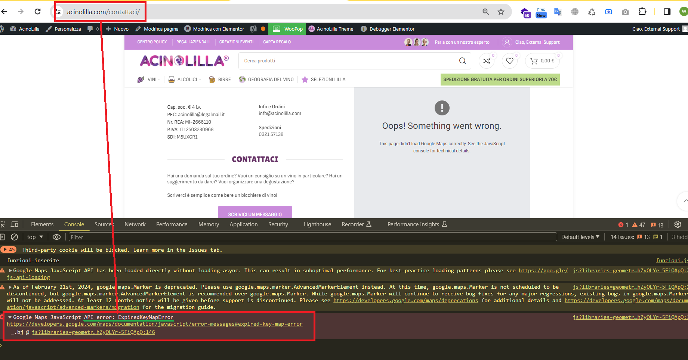The image size is (688, 360).
Task: Create a live expression with the eye icon
Action: tap(56, 237)
